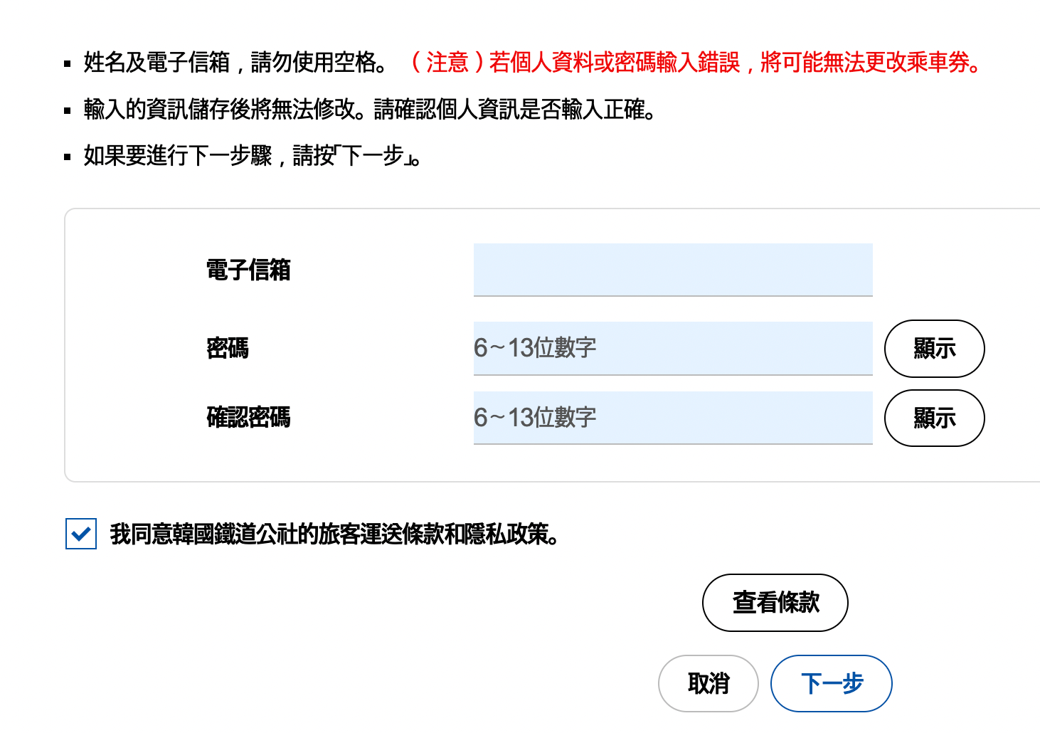Open the terms via 查看條款 button
Image resolution: width=1040 pixels, height=733 pixels.
pos(775,603)
